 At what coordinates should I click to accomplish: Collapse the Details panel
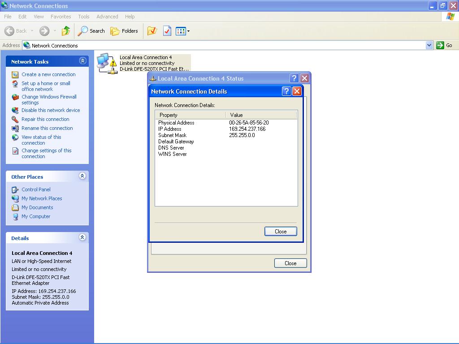click(82, 237)
